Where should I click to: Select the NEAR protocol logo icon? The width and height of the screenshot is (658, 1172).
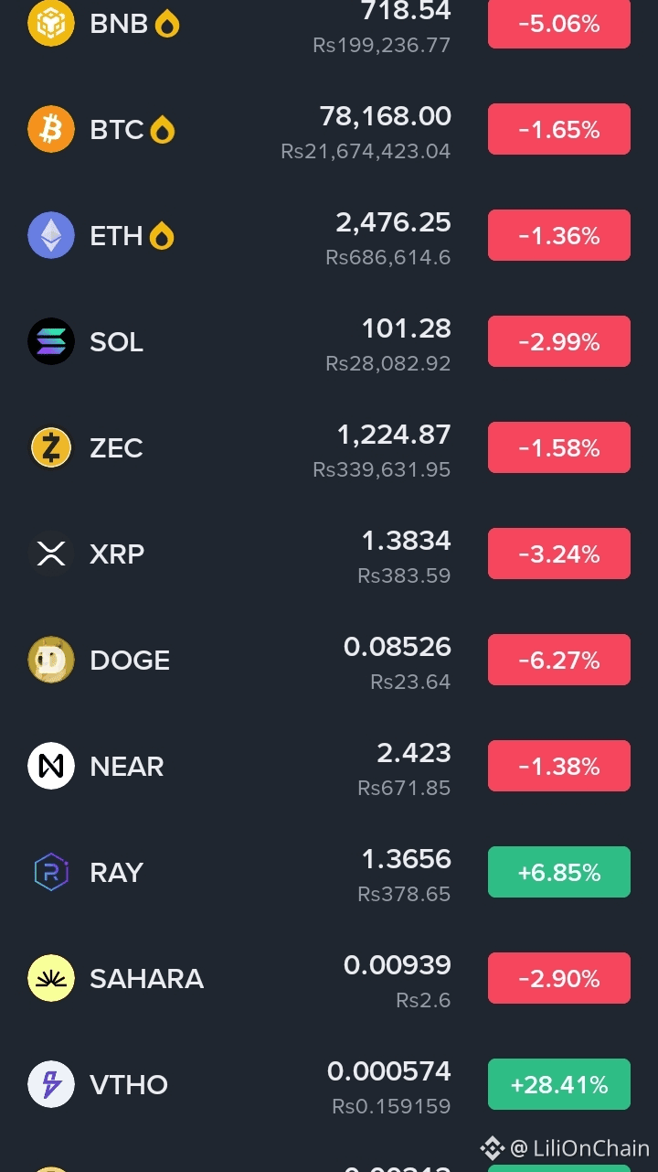click(x=51, y=766)
